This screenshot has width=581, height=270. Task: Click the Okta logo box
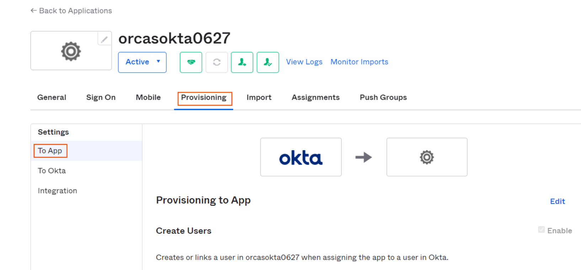point(301,157)
